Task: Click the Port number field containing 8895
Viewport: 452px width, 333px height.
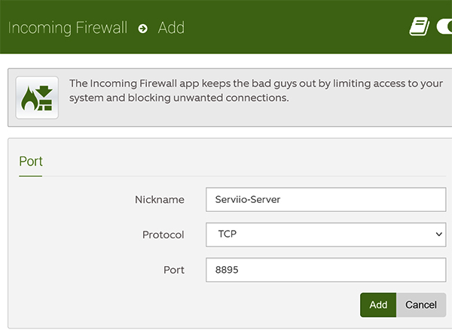Action: click(x=325, y=270)
